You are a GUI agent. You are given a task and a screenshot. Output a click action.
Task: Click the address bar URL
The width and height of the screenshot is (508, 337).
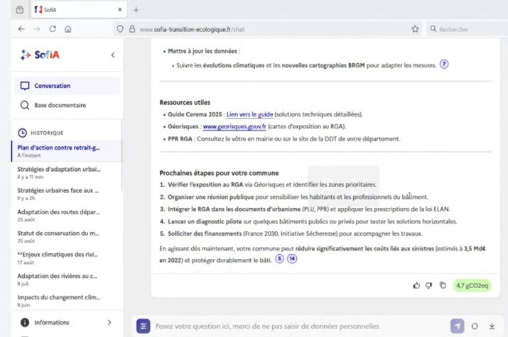click(x=192, y=29)
